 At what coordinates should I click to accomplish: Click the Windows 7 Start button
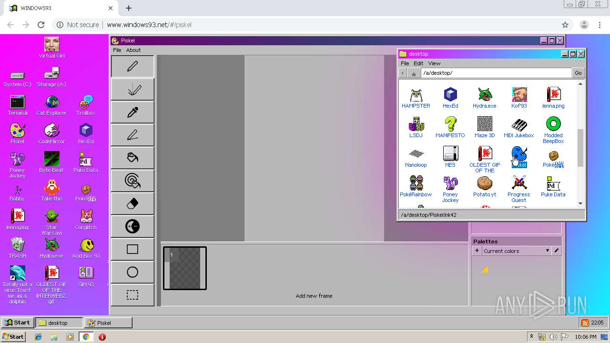click(x=13, y=336)
